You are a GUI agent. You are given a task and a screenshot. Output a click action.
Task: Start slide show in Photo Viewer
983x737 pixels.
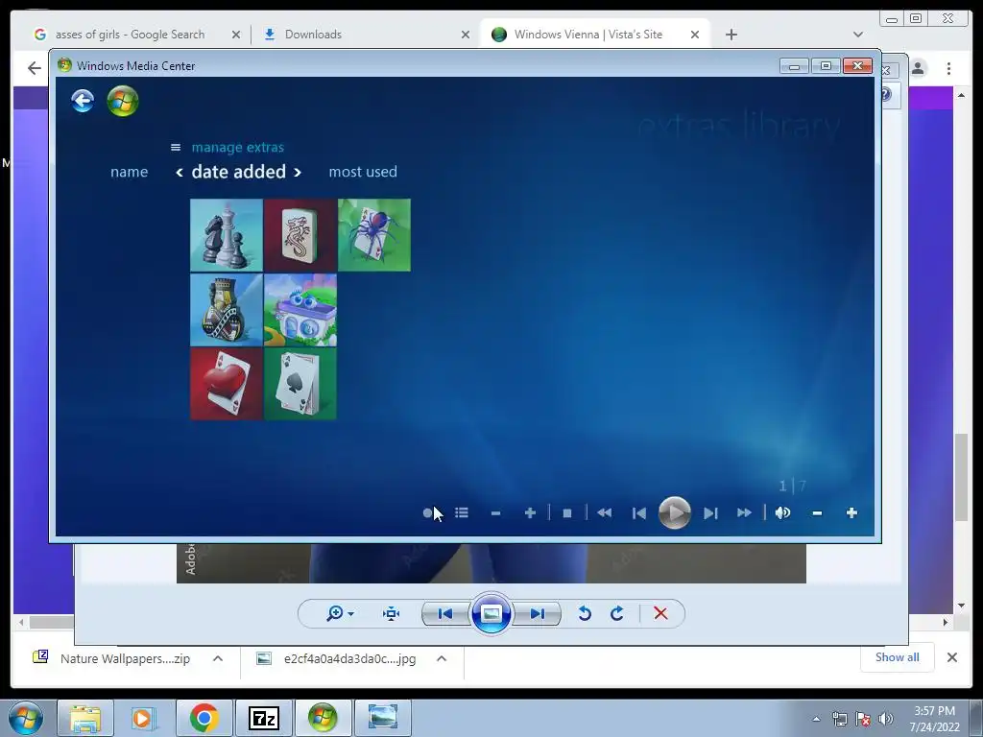click(x=491, y=613)
